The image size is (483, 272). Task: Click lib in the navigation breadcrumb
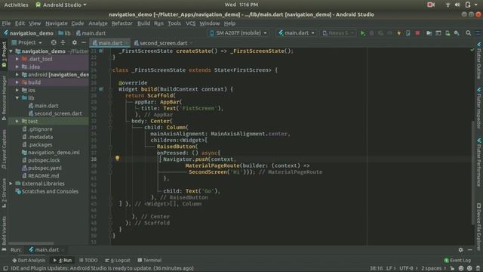tap(65, 33)
